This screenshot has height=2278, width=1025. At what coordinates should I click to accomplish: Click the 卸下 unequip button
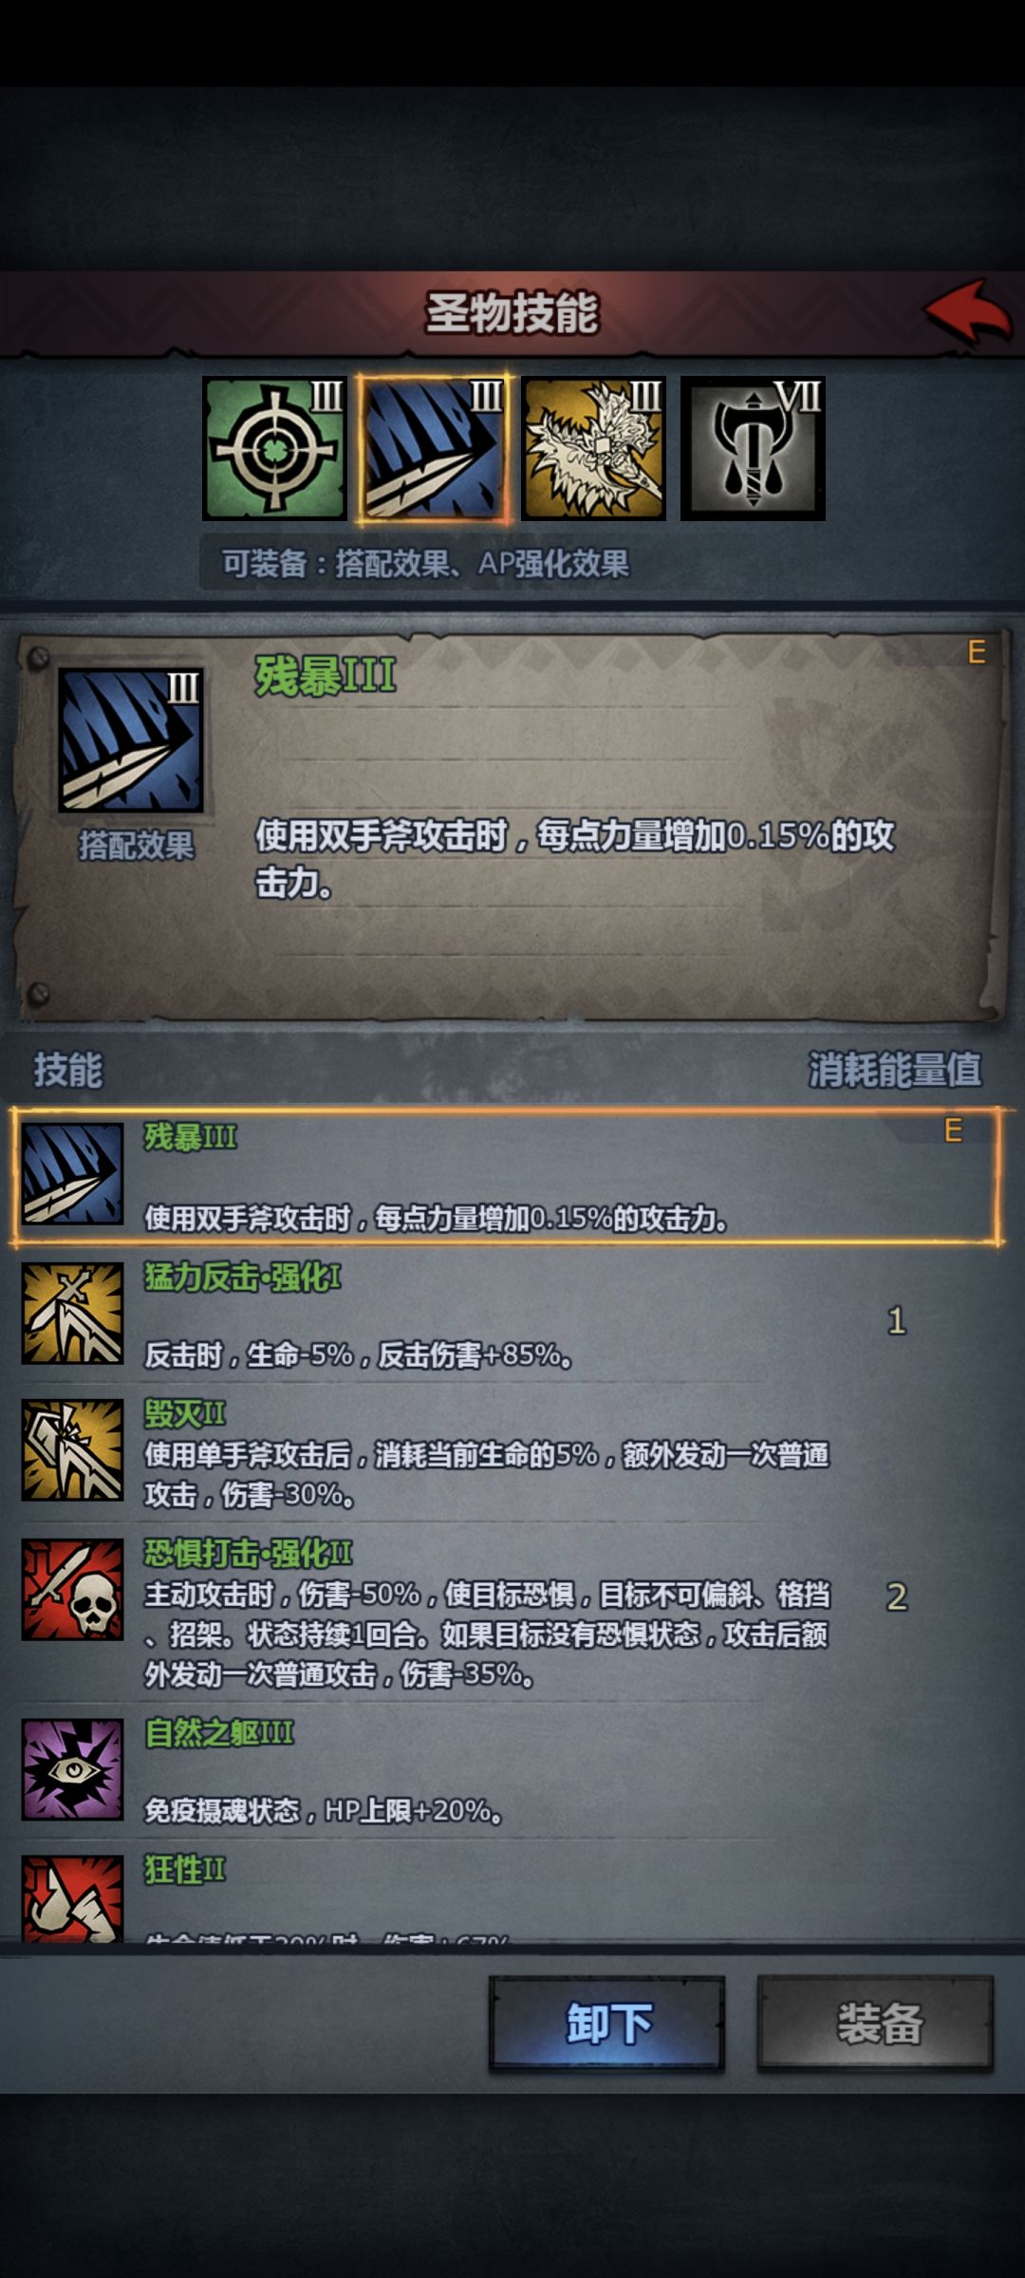[x=607, y=2023]
